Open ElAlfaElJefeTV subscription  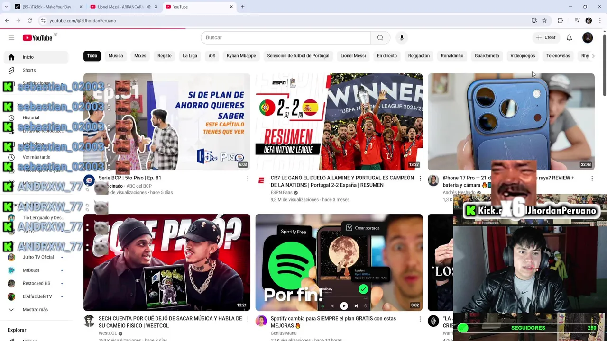(x=37, y=296)
